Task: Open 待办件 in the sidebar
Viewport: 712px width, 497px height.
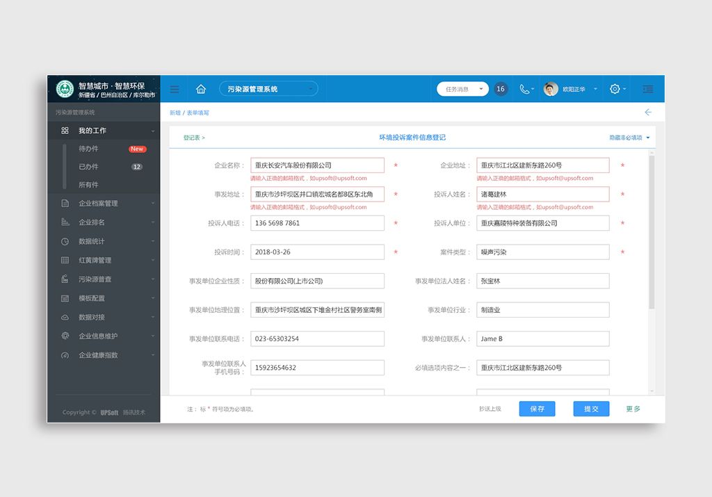Action: pyautogui.click(x=88, y=149)
